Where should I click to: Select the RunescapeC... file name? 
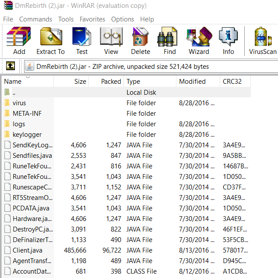click(32, 187)
